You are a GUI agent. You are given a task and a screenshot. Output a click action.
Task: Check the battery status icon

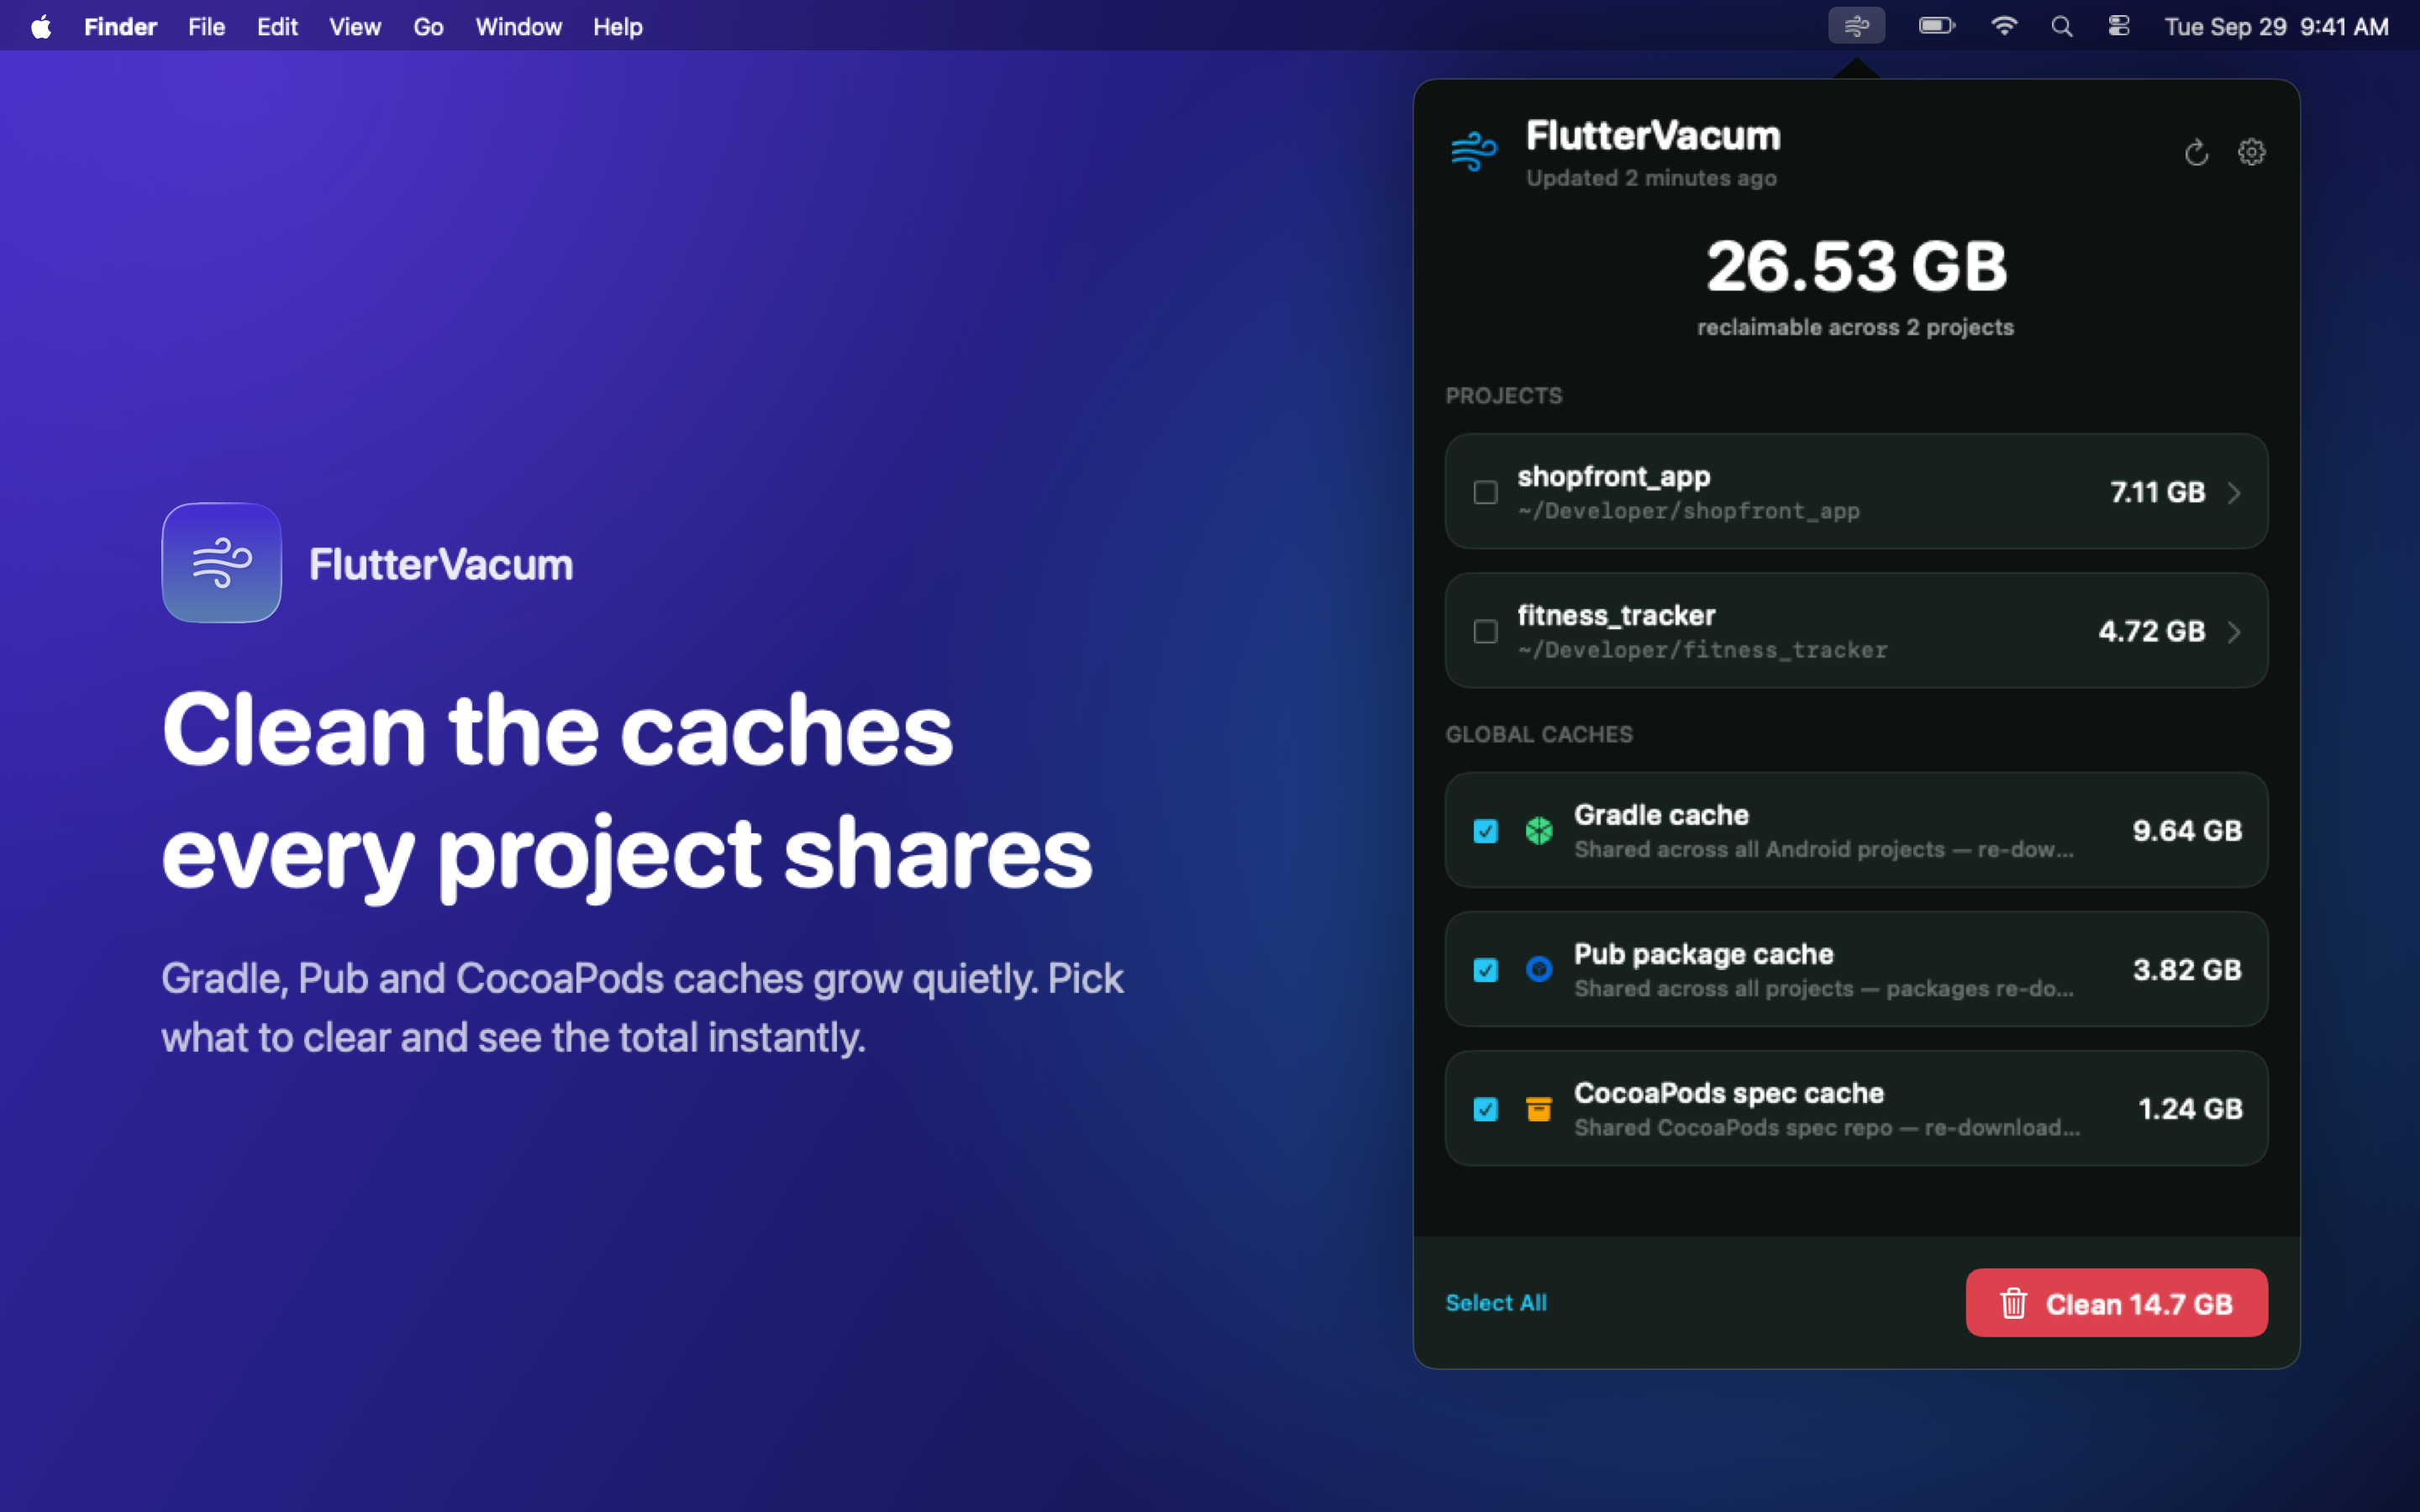pyautogui.click(x=1936, y=26)
